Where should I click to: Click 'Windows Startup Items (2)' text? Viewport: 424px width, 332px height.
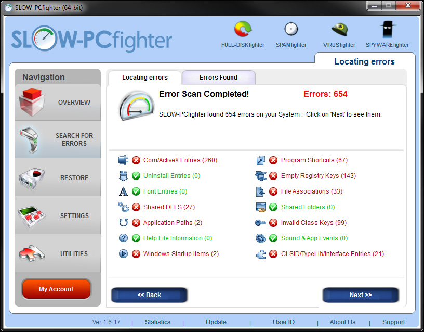click(x=181, y=254)
